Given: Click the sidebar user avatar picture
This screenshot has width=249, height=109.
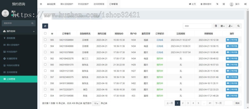Looking at the screenshot, I should [5, 13].
